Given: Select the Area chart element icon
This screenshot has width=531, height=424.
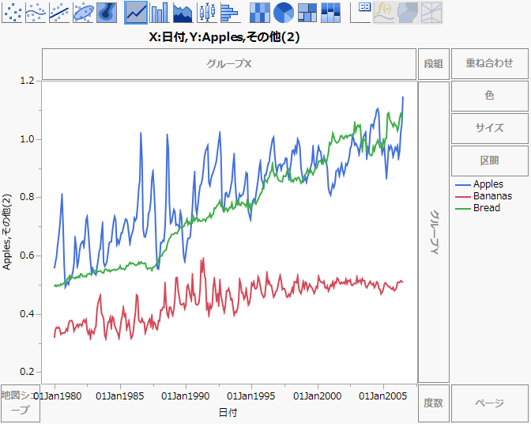Looking at the screenshot, I should pyautogui.click(x=183, y=12).
